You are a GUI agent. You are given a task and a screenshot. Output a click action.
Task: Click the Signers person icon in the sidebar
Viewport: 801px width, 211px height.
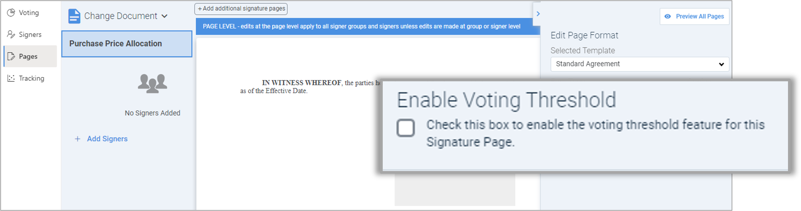point(11,34)
